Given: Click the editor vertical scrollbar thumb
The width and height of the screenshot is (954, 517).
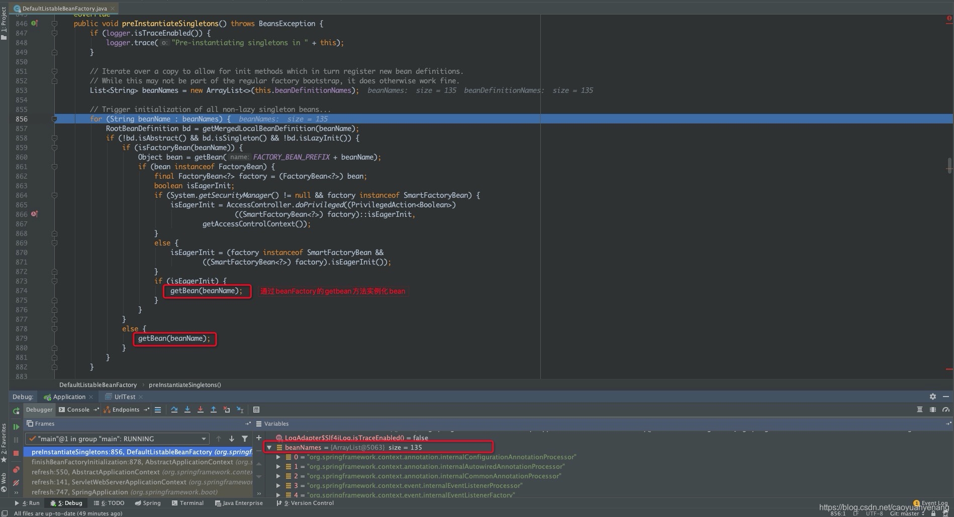Looking at the screenshot, I should 949,166.
